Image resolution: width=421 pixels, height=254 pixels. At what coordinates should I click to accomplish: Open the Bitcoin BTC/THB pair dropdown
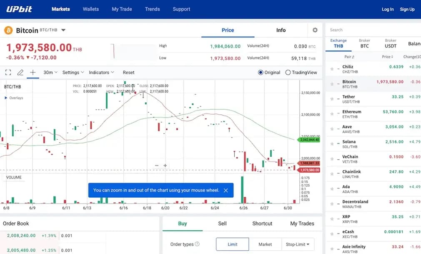[x=63, y=30]
